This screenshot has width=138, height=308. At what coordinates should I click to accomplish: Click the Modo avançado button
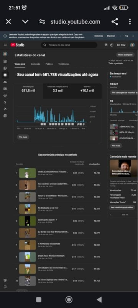click(125, 55)
